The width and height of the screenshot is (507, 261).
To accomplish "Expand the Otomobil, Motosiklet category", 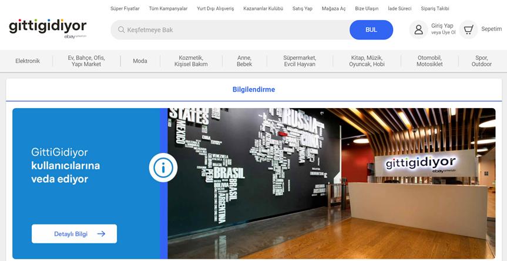I will point(429,61).
